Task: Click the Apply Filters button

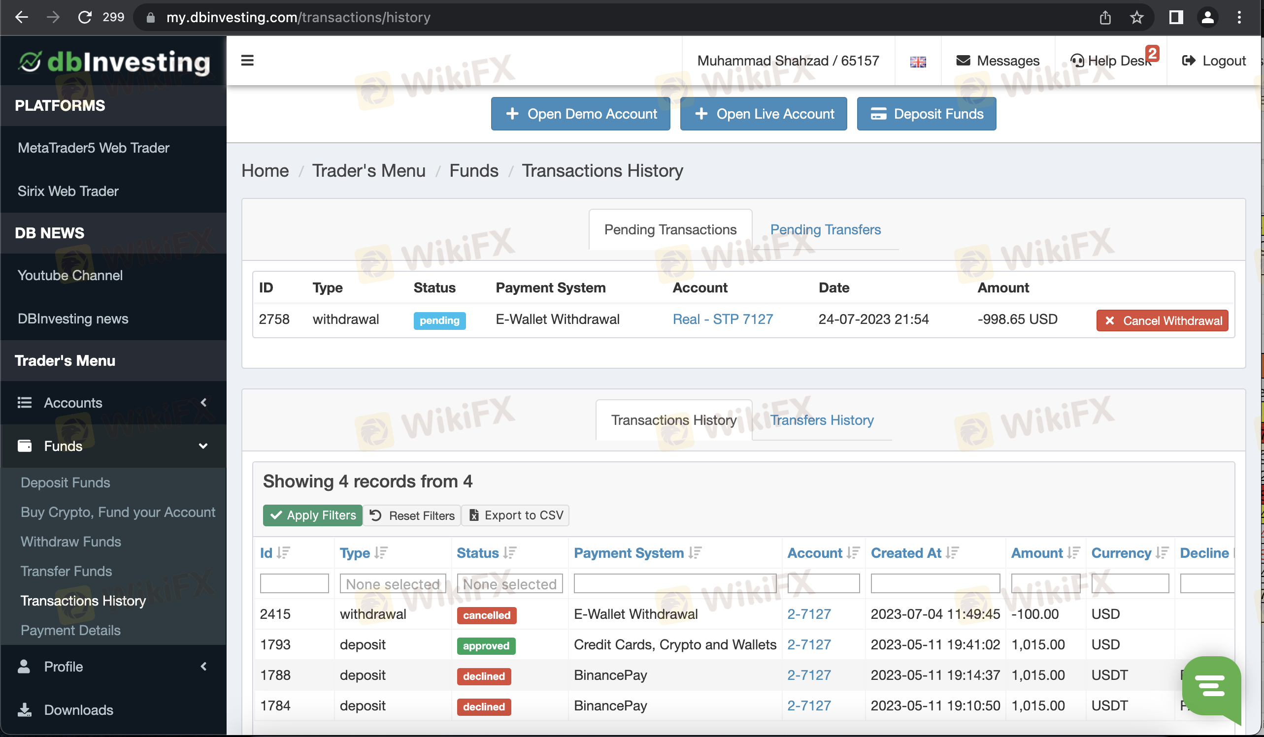Action: [312, 515]
